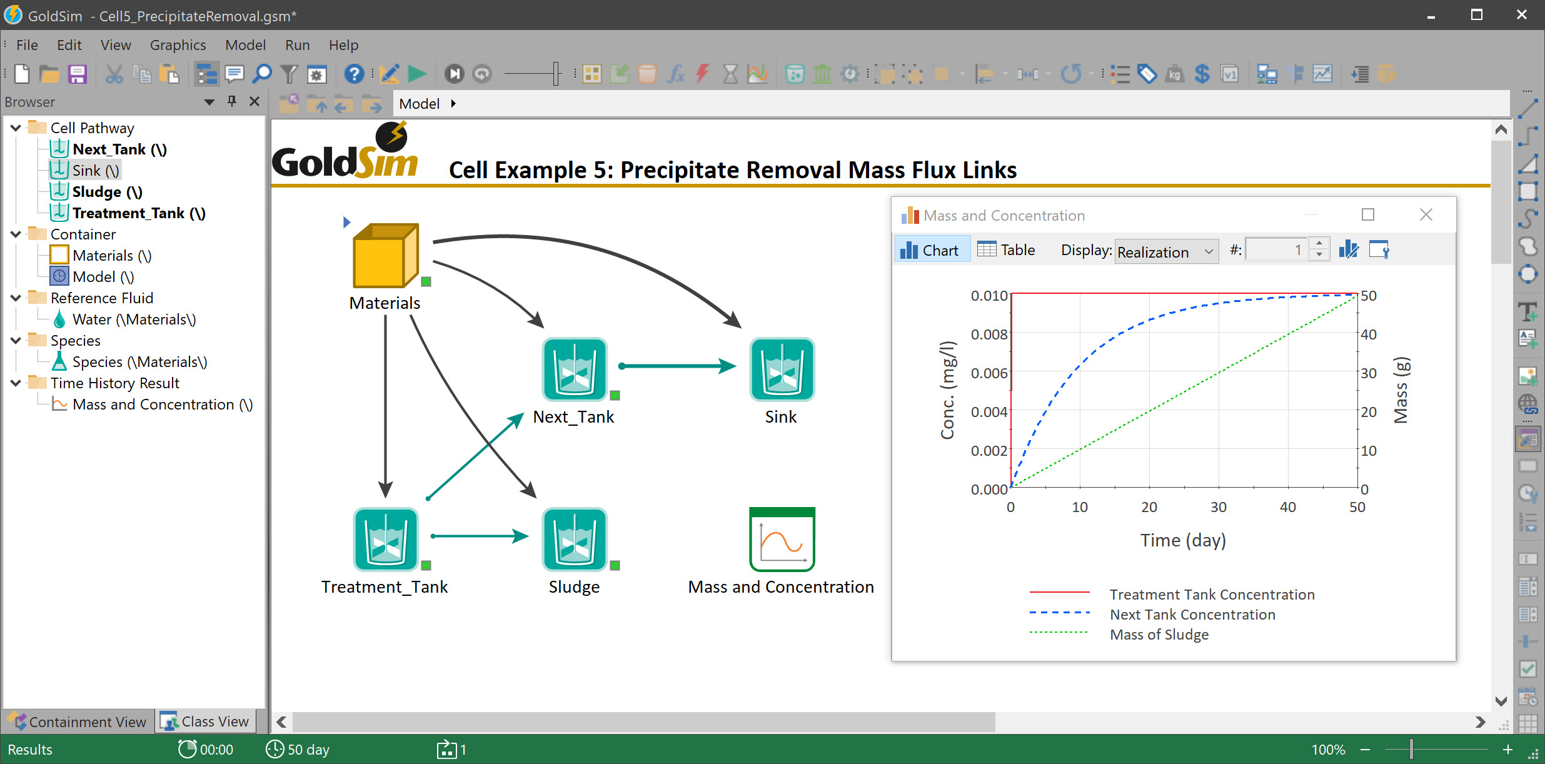Select the rectangle drawing tool in sidebar
Image resolution: width=1545 pixels, height=764 pixels.
pyautogui.click(x=1528, y=191)
